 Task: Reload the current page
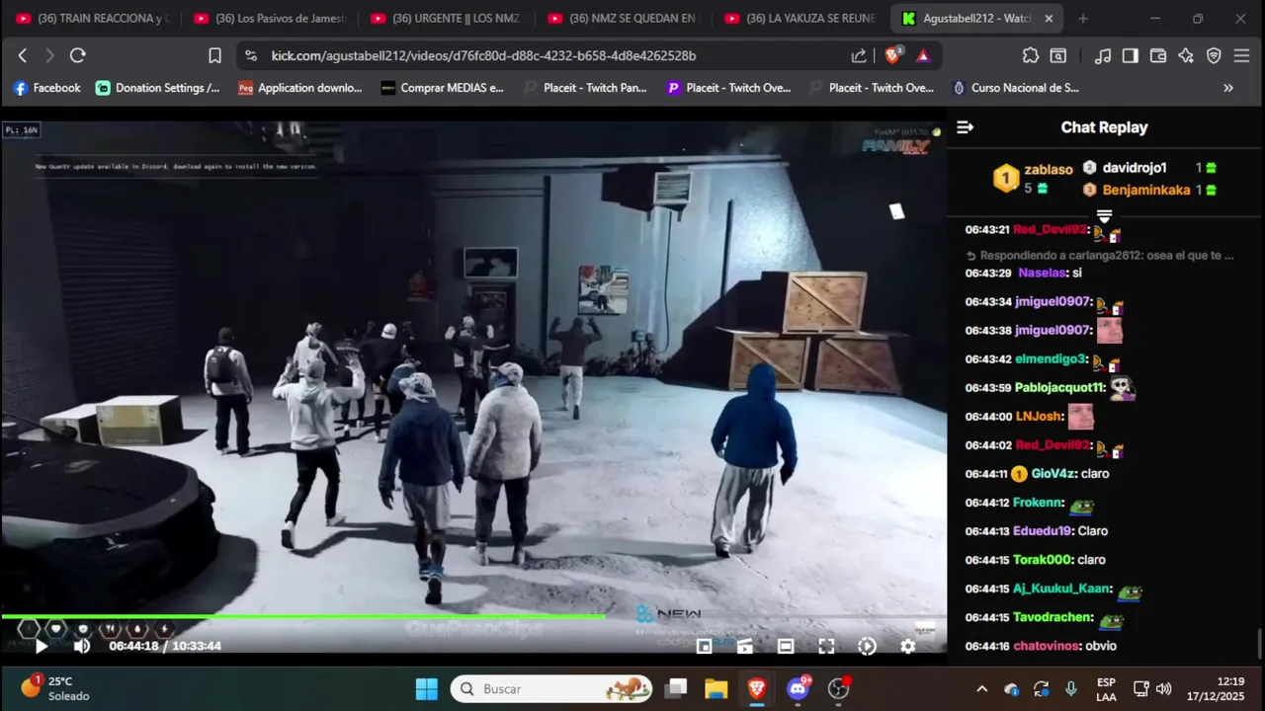coord(78,56)
